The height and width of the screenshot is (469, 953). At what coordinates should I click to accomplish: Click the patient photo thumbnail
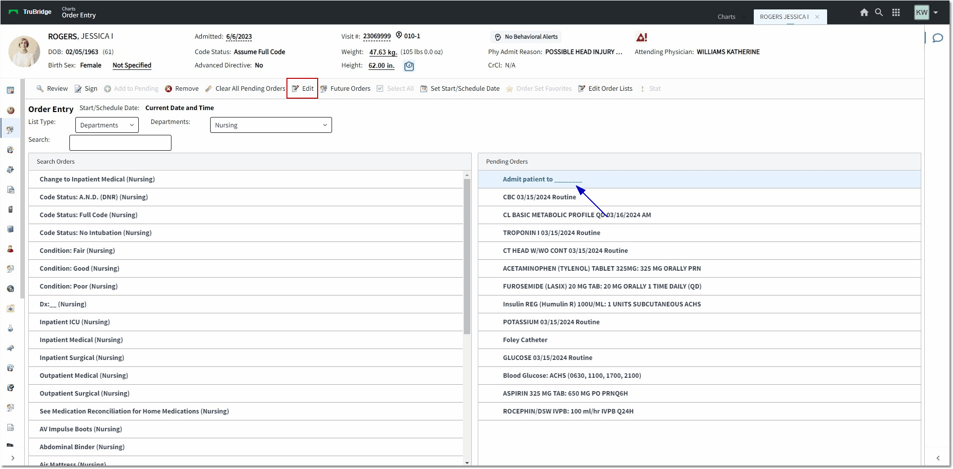point(24,51)
